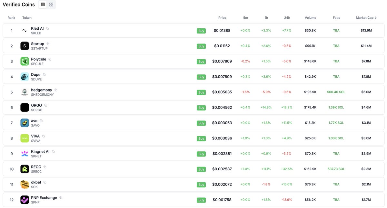Sort by 24h change column
The image size is (387, 208).
click(x=287, y=18)
